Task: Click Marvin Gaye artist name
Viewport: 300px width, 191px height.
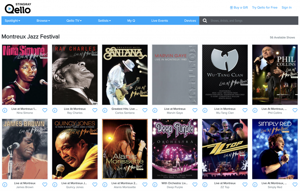Action: click(x=175, y=113)
